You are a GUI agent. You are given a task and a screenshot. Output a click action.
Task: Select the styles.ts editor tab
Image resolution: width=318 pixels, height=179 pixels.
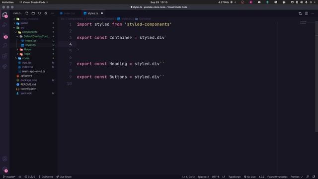coord(93,13)
